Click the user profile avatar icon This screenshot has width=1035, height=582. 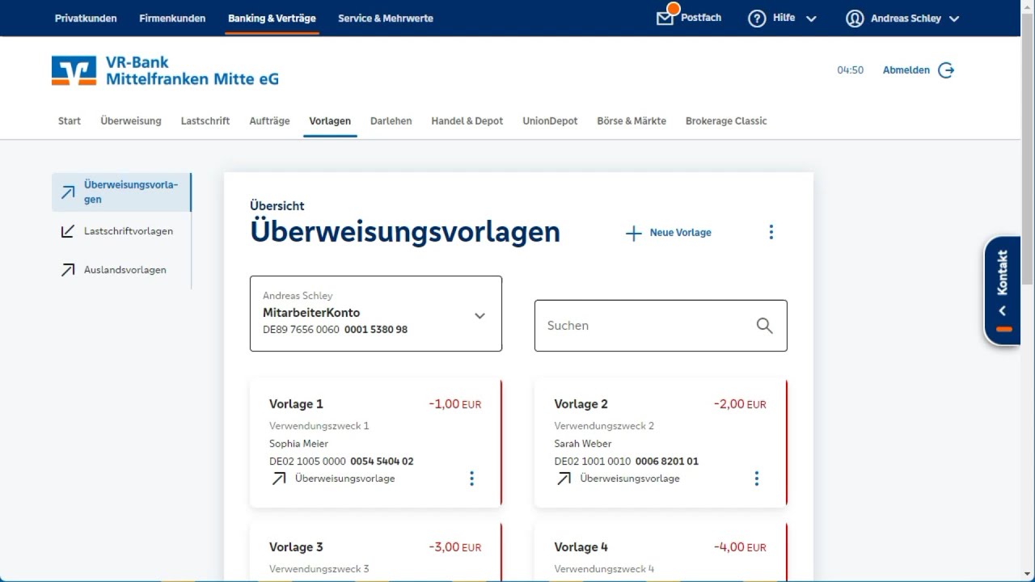855,19
